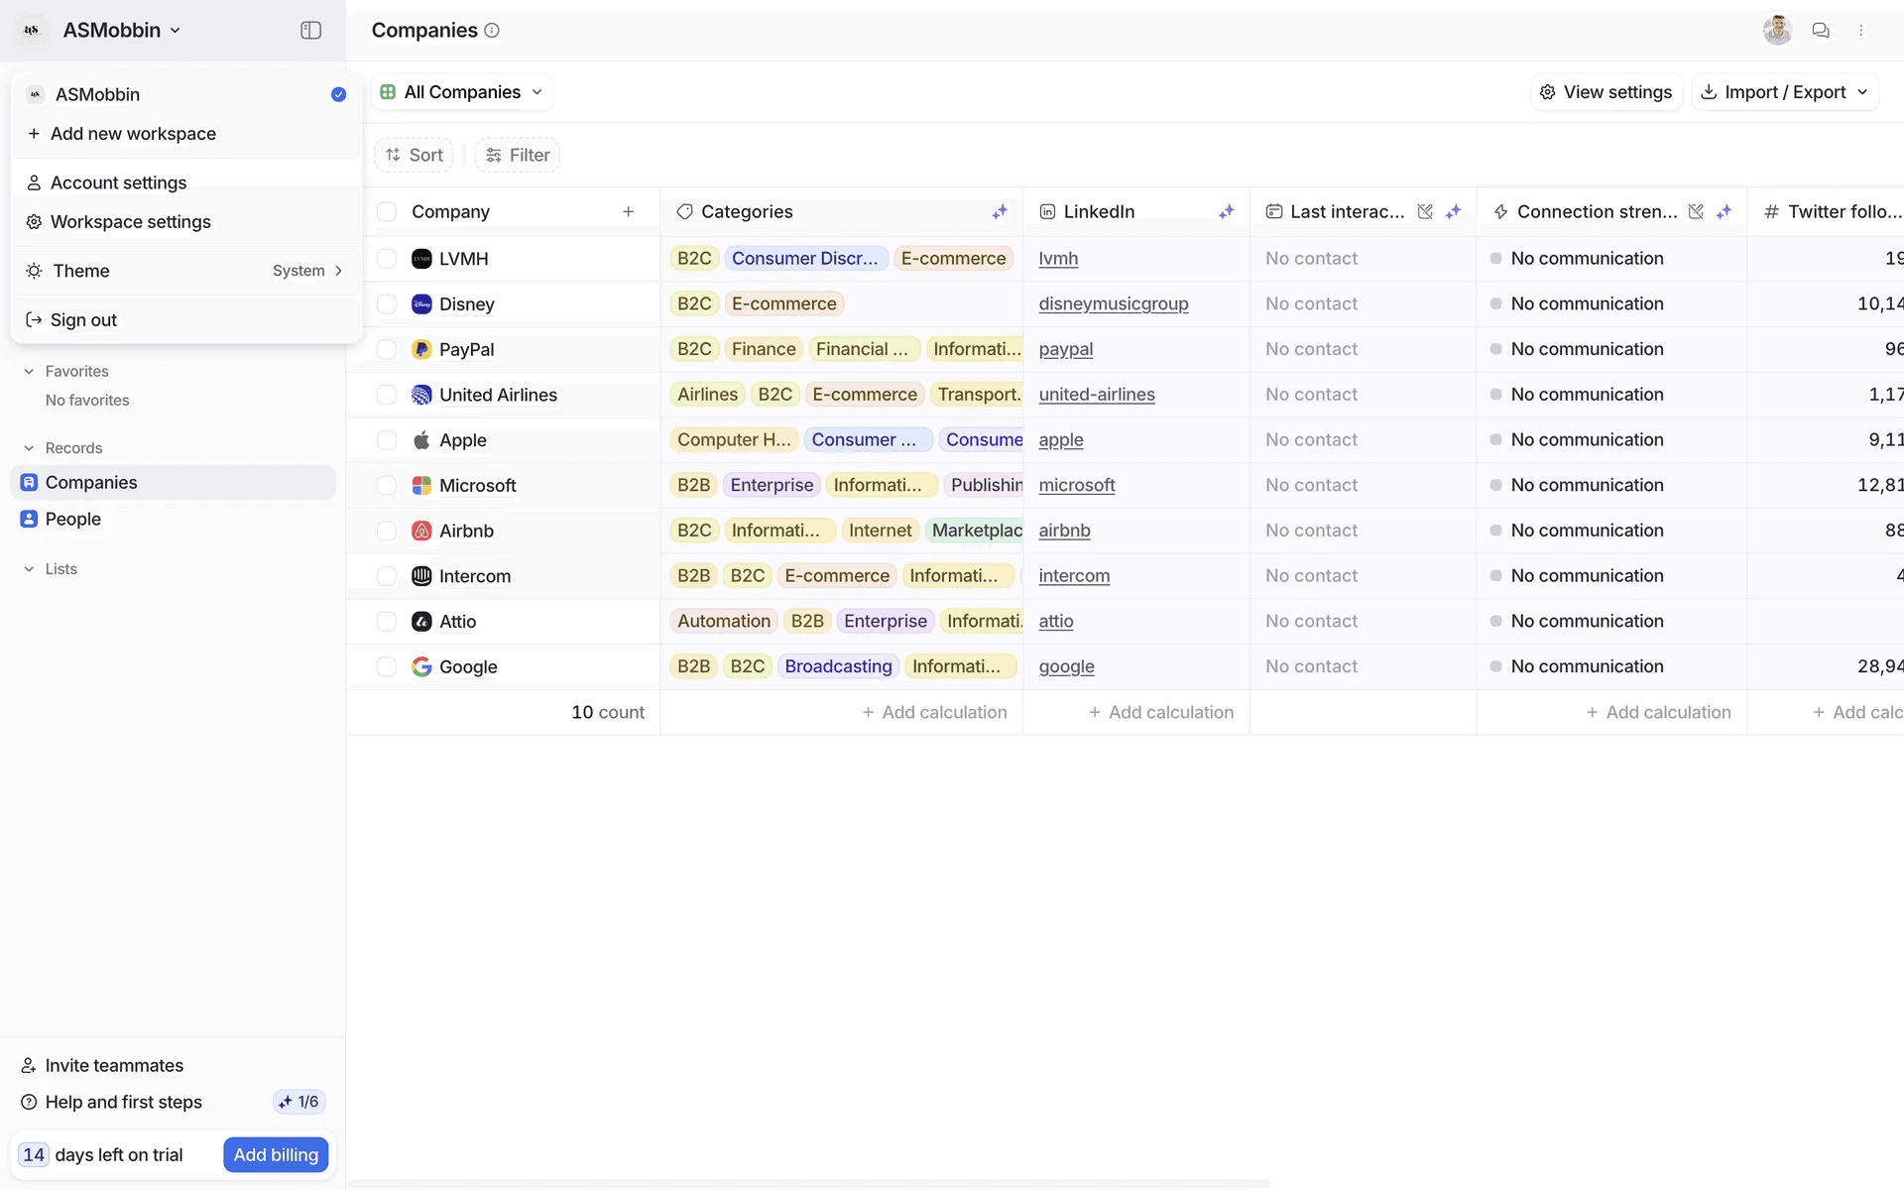Select Sign out in workspace menu
This screenshot has width=1904, height=1190.
click(83, 320)
